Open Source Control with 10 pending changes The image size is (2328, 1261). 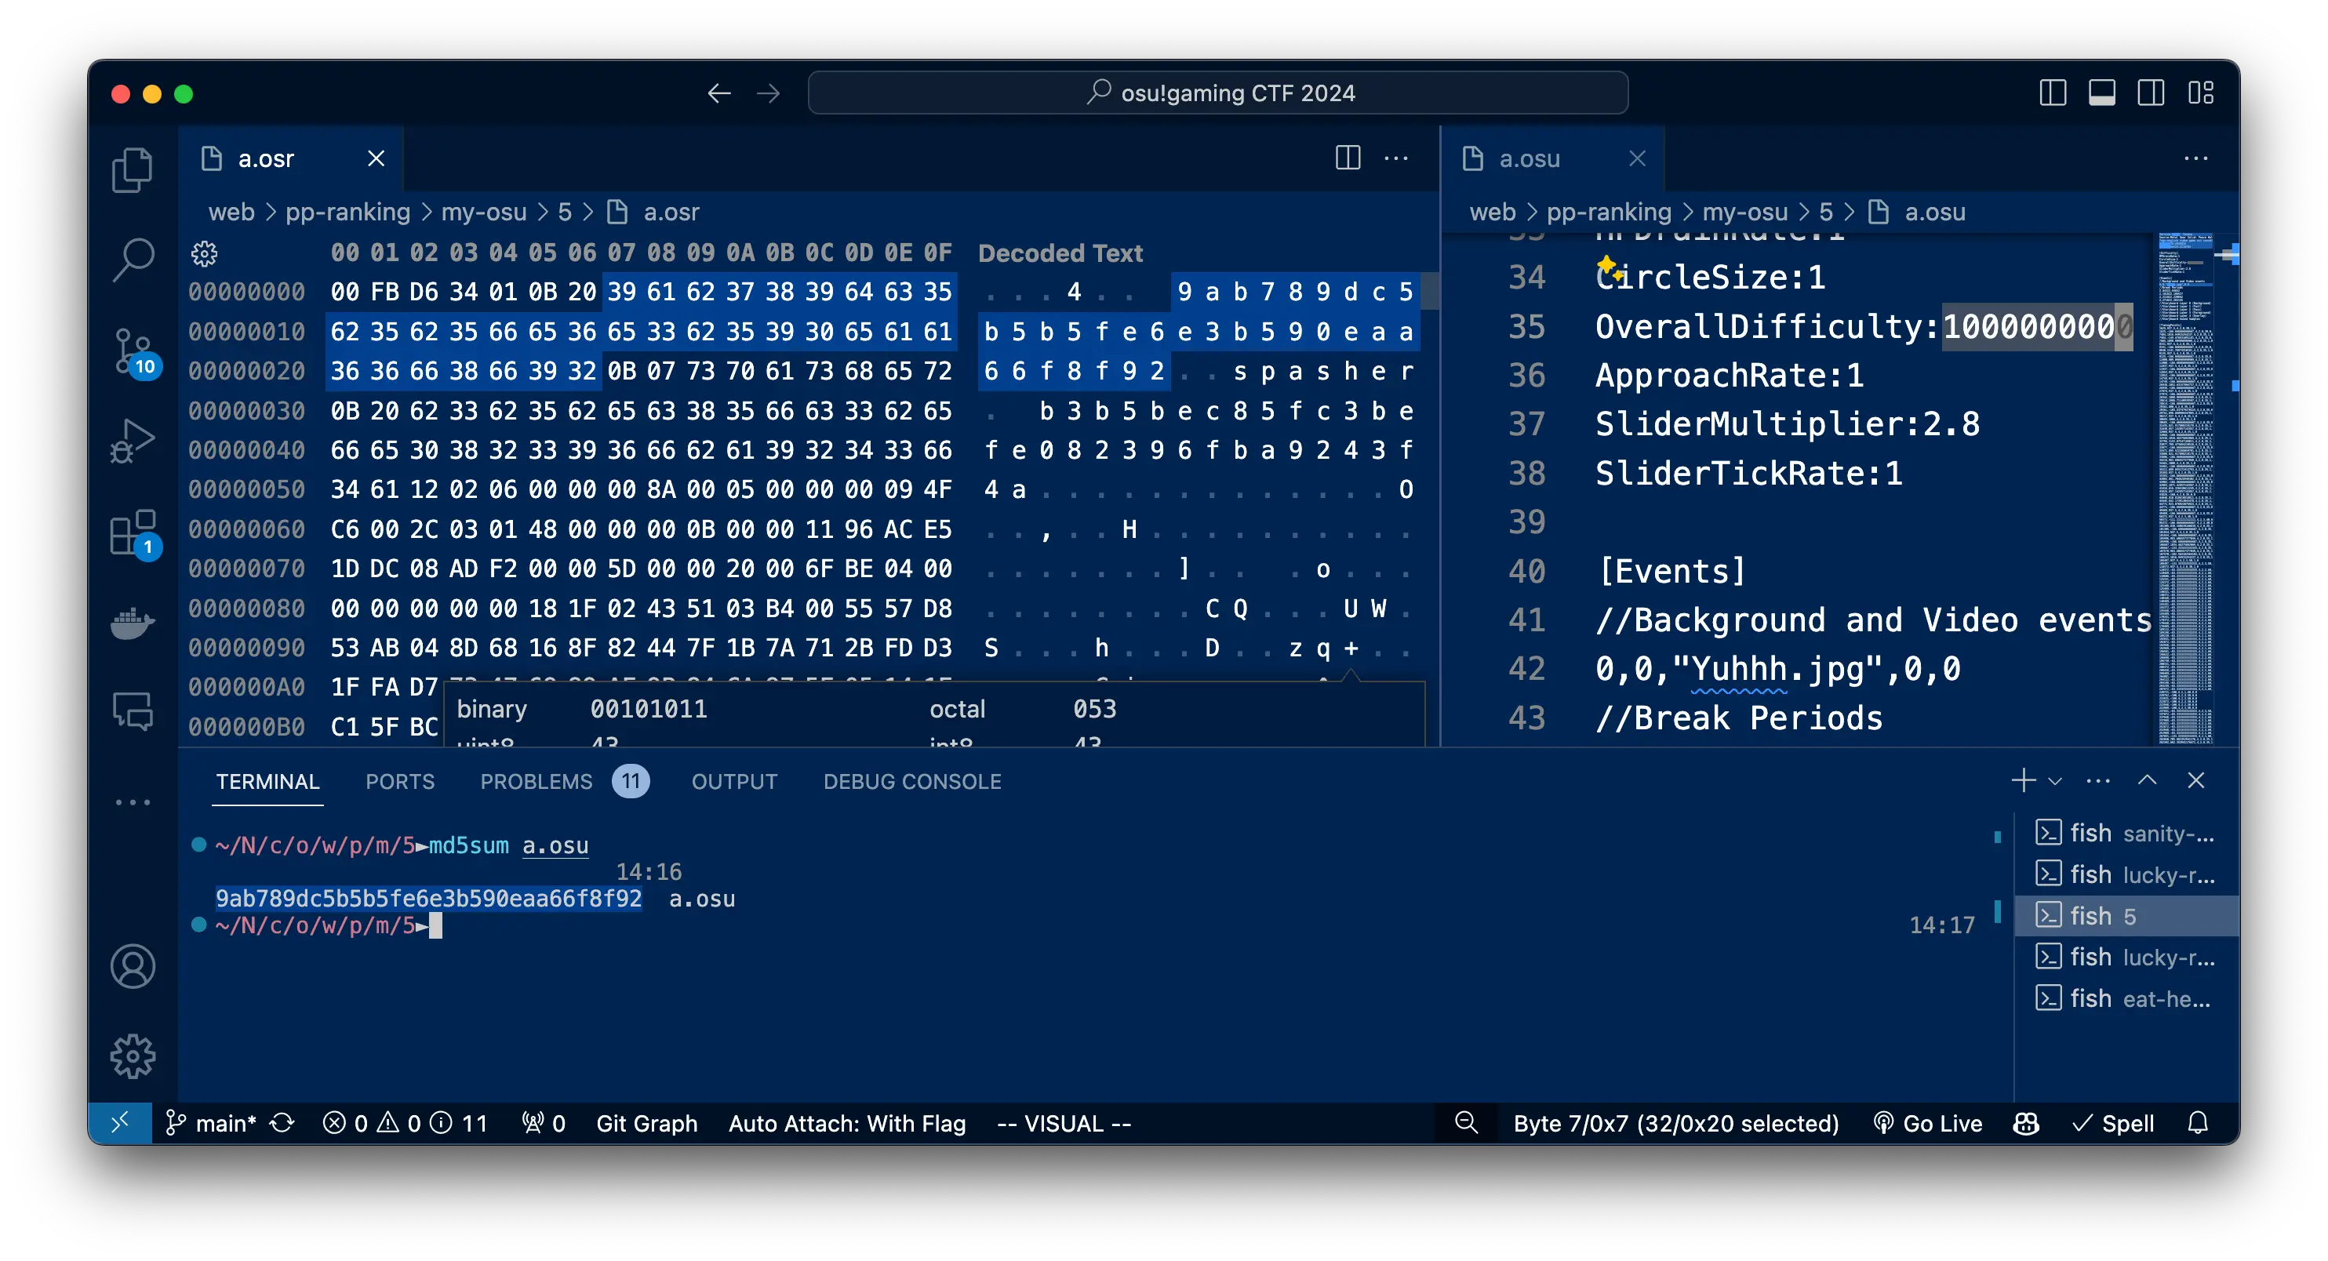click(x=134, y=351)
